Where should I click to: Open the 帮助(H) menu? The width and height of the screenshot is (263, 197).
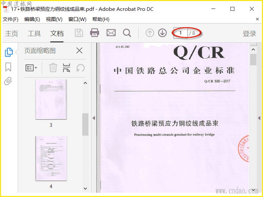tap(101, 19)
